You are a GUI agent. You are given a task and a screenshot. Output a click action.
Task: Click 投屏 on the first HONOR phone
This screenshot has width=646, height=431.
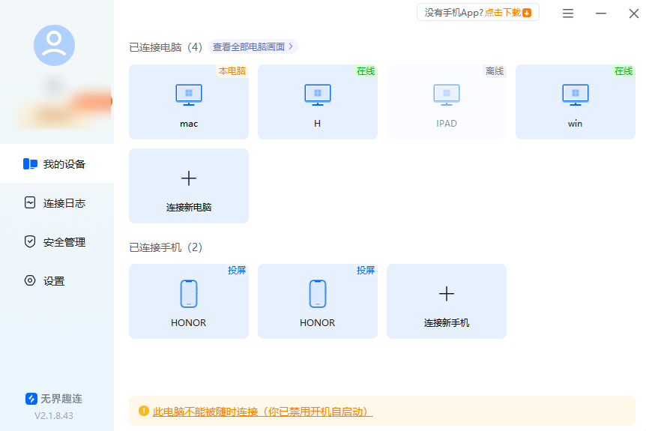(x=237, y=271)
